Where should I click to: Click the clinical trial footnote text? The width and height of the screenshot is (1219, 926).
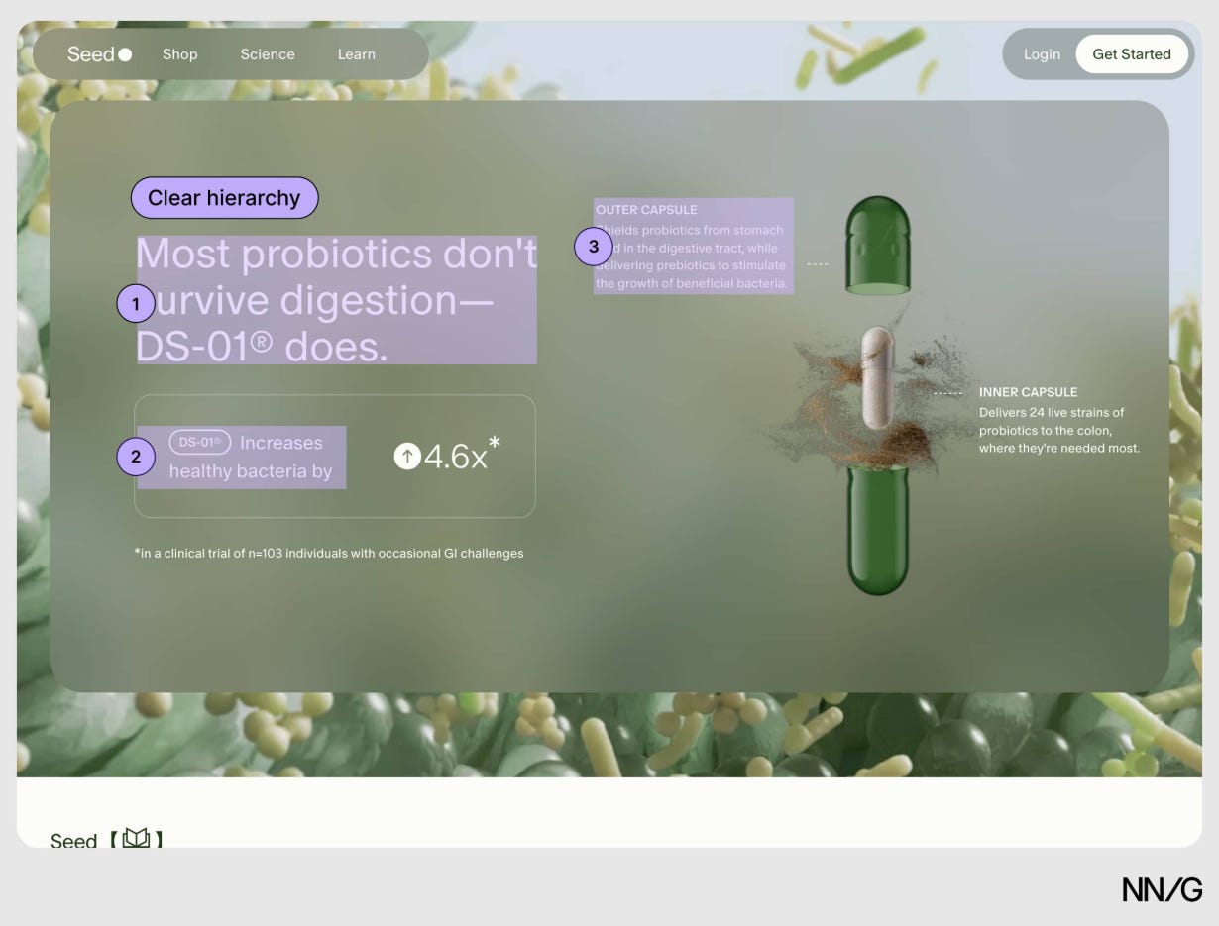(x=329, y=553)
